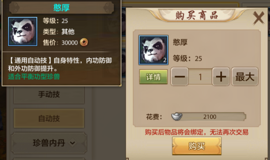Click the silver ingot cost icon
Viewport: 270px width, 160px height.
177,117
